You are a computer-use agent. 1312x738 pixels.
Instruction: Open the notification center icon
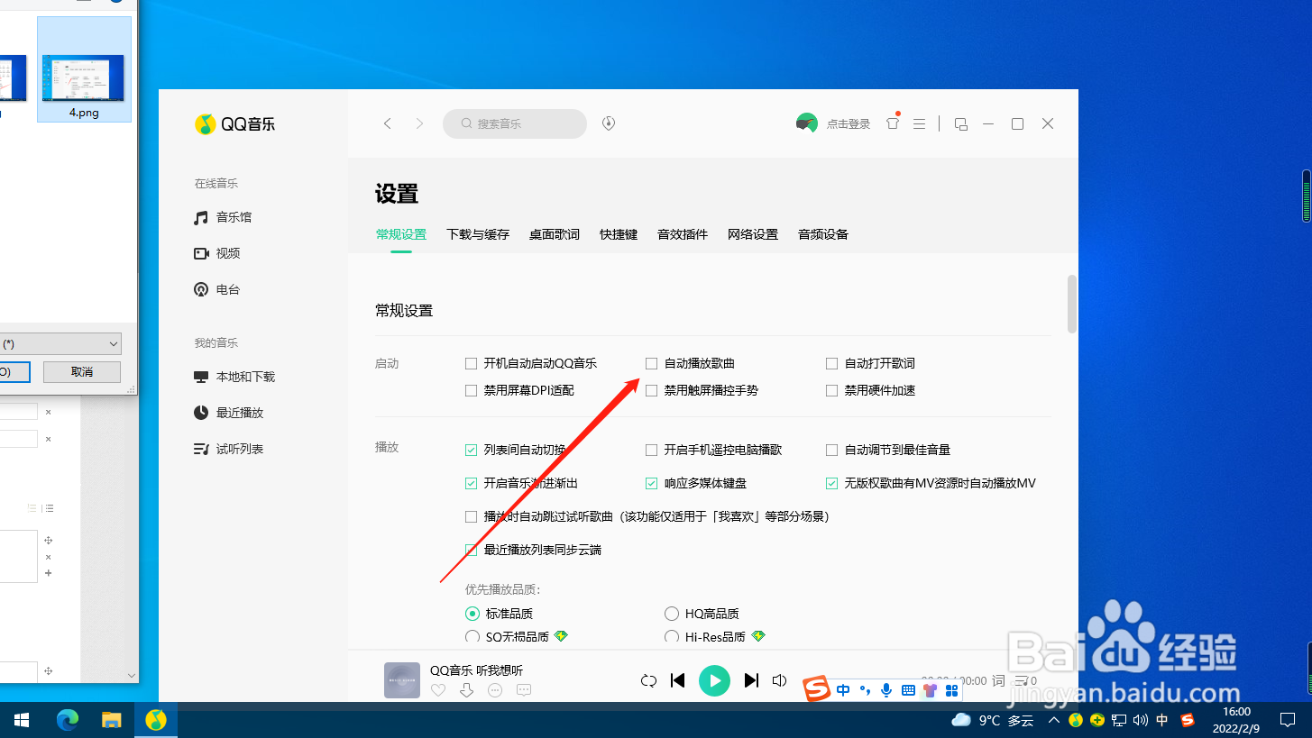point(1288,720)
